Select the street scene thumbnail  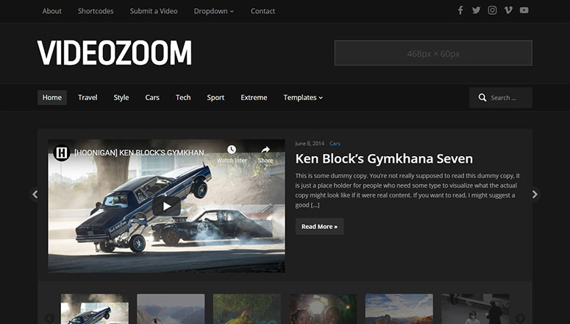point(475,309)
